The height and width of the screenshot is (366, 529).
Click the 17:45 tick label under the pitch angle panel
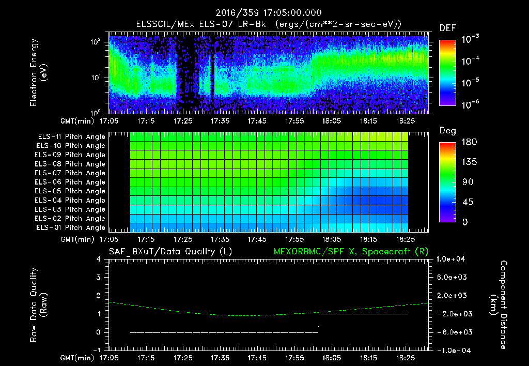coord(257,239)
